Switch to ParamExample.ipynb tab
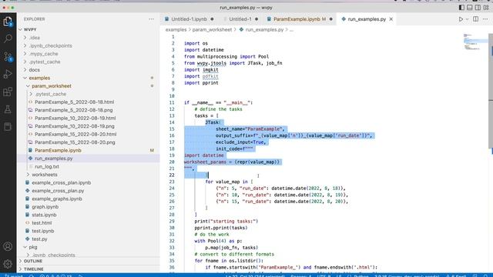Screen dimensions: 493x277 (x=300, y=19)
